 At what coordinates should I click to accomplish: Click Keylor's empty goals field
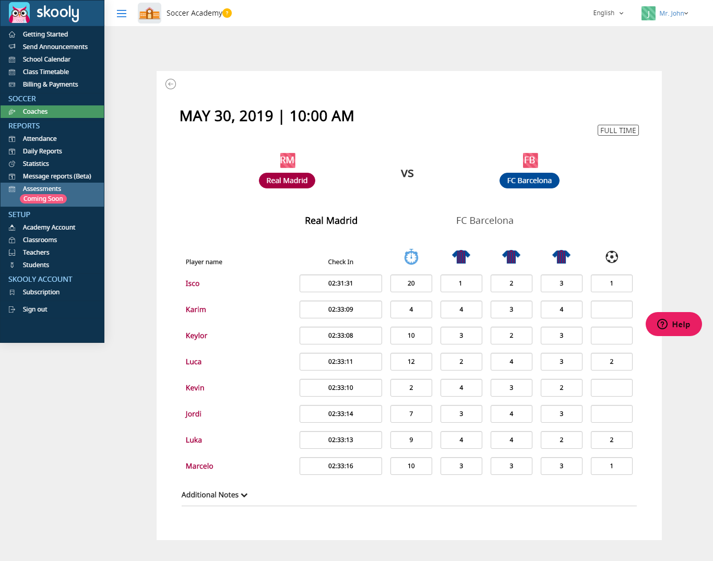[612, 336]
